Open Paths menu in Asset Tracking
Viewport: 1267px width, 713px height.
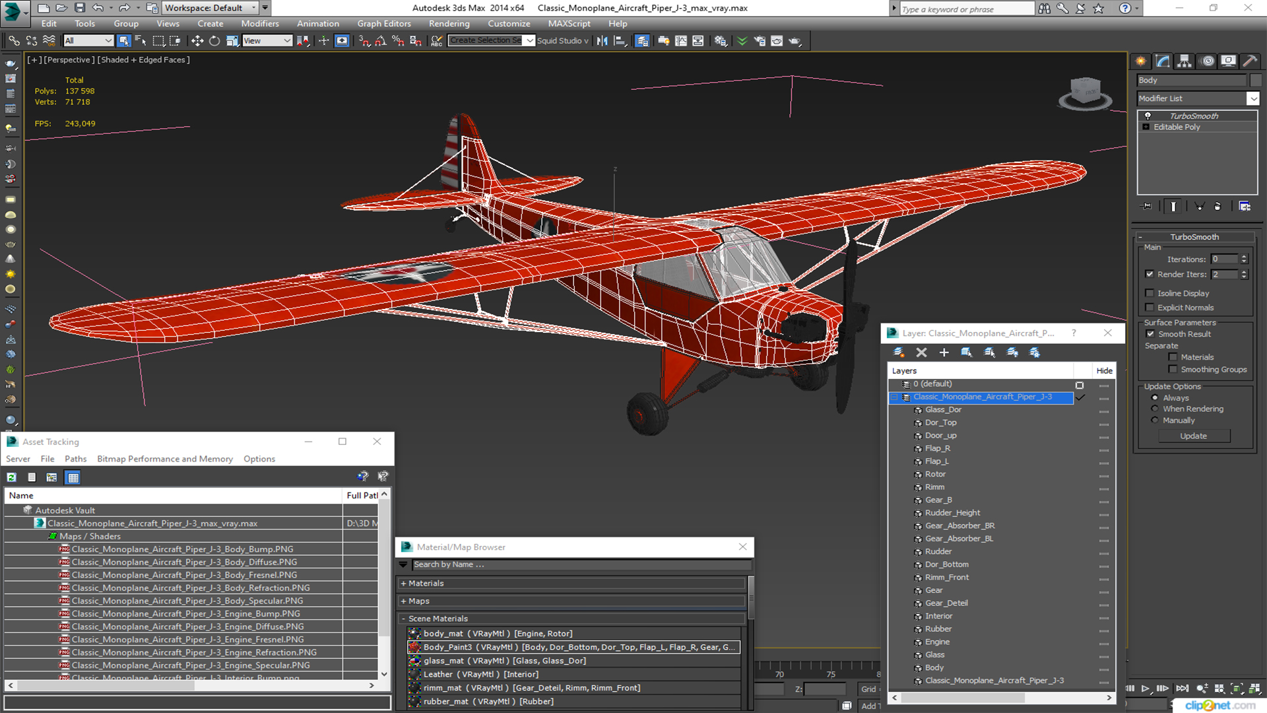[76, 459]
